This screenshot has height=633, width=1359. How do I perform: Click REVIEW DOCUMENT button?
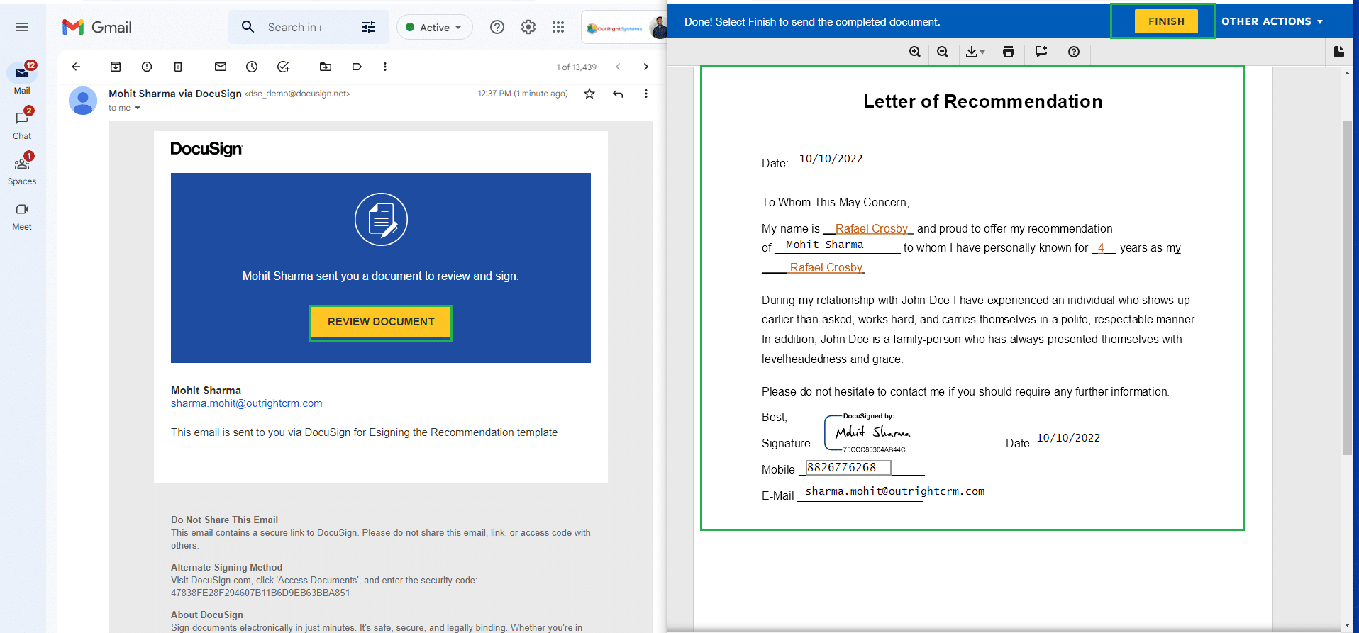coord(381,323)
